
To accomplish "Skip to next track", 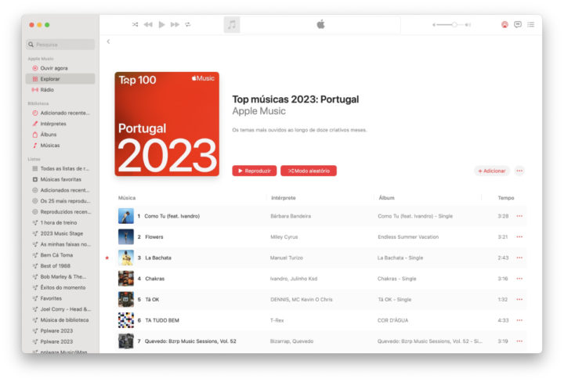I will 175,24.
